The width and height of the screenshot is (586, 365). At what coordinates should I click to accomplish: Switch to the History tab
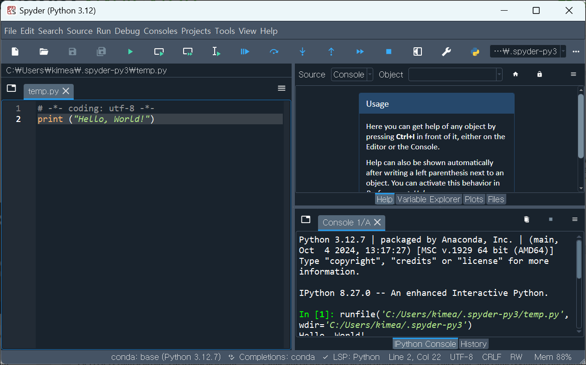pyautogui.click(x=473, y=344)
